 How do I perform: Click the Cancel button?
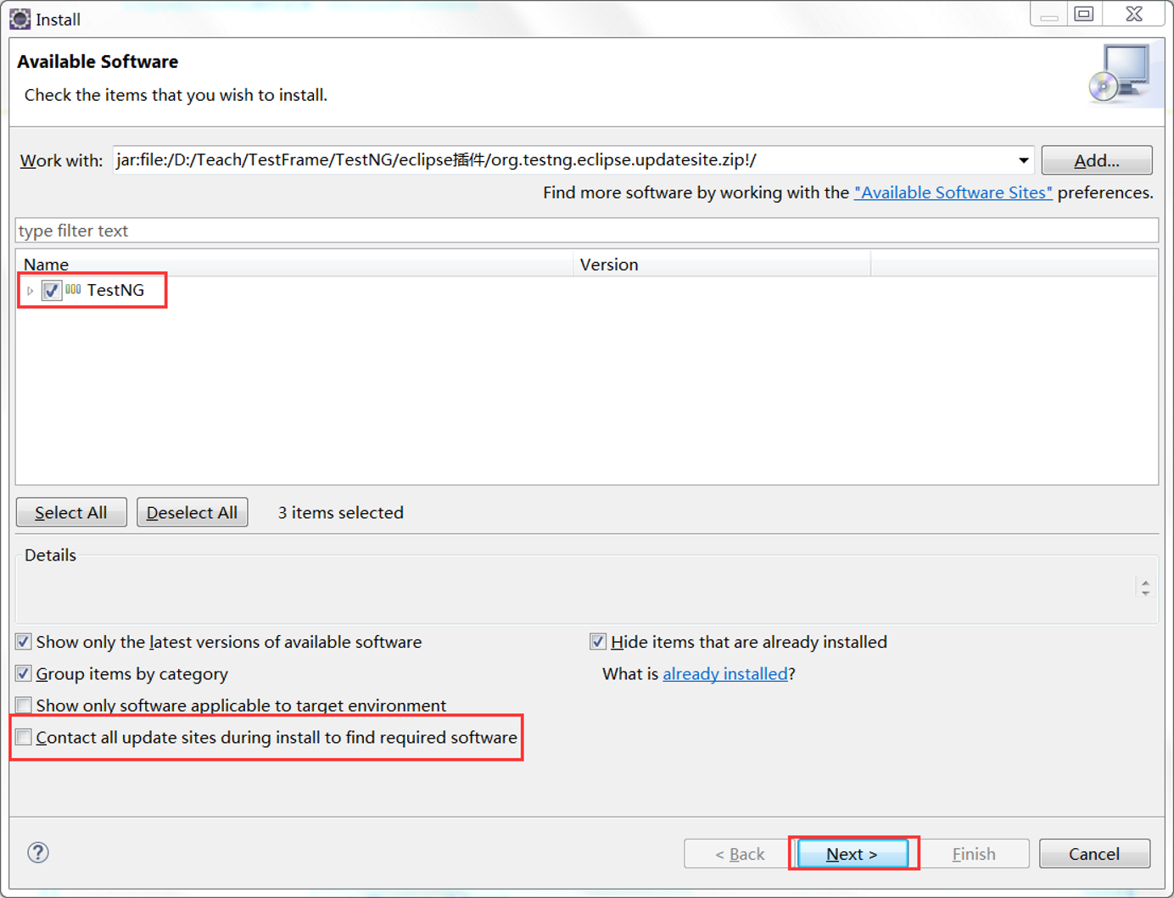[x=1094, y=854]
